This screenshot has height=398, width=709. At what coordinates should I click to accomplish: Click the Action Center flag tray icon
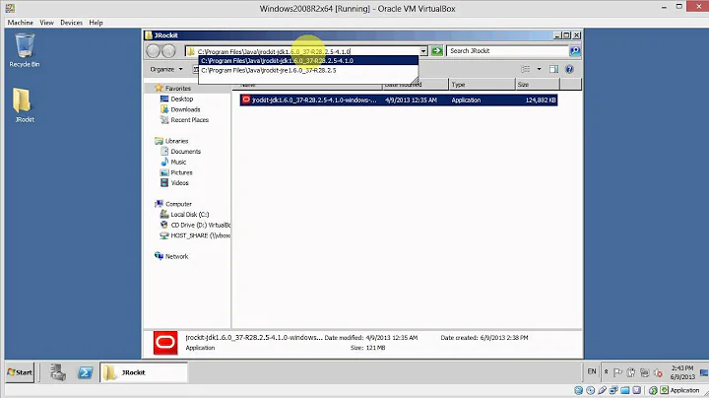pyautogui.click(x=617, y=372)
